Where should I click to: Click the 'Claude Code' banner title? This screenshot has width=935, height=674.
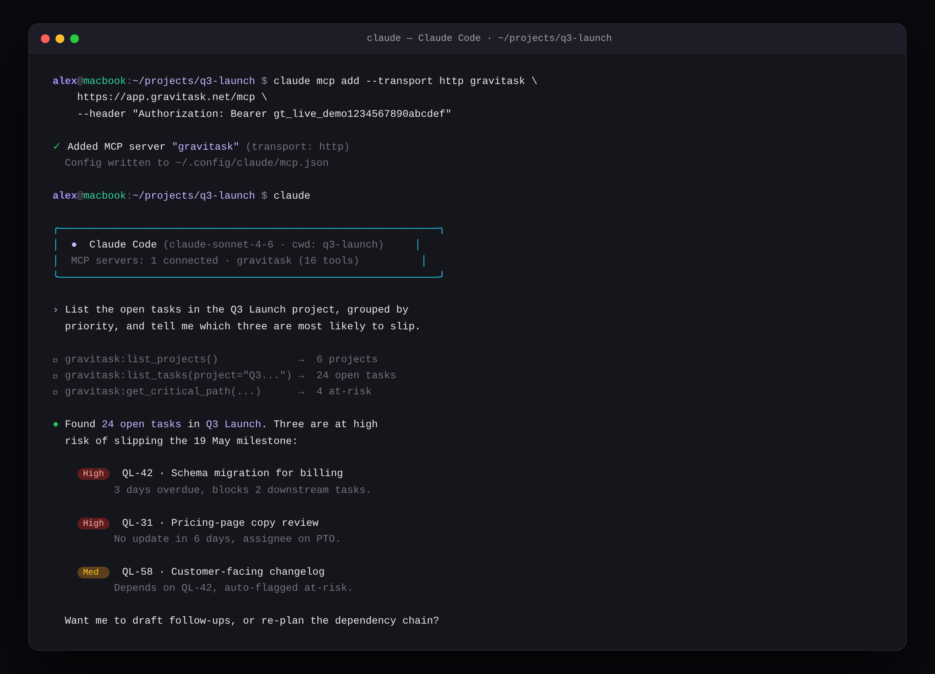[123, 245]
